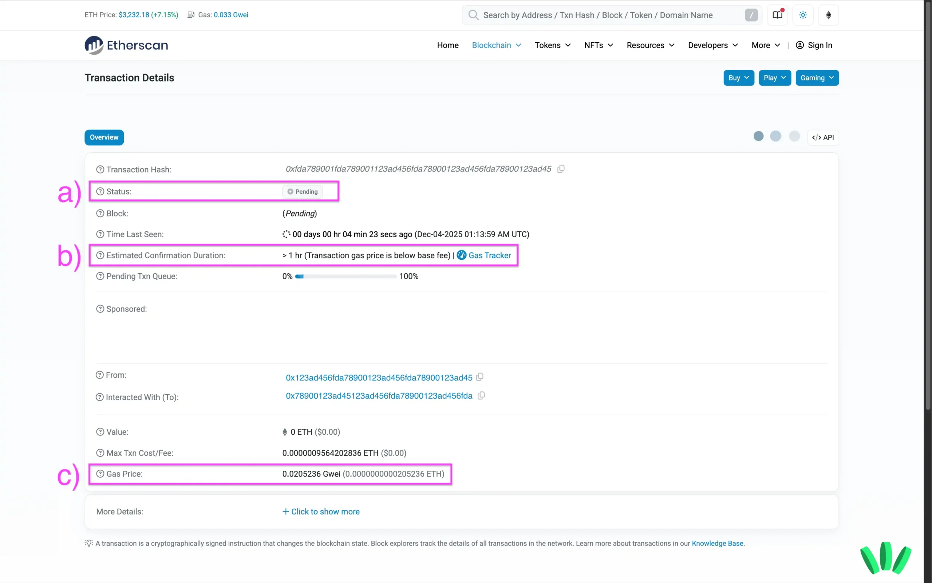Open the Gas Tracker link

click(490, 255)
